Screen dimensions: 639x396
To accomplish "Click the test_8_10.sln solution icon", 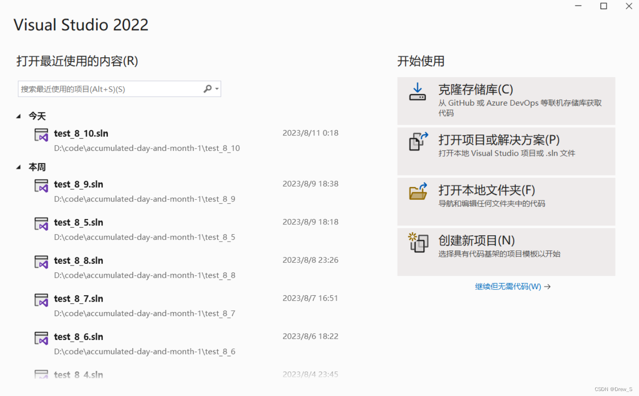I will point(42,135).
